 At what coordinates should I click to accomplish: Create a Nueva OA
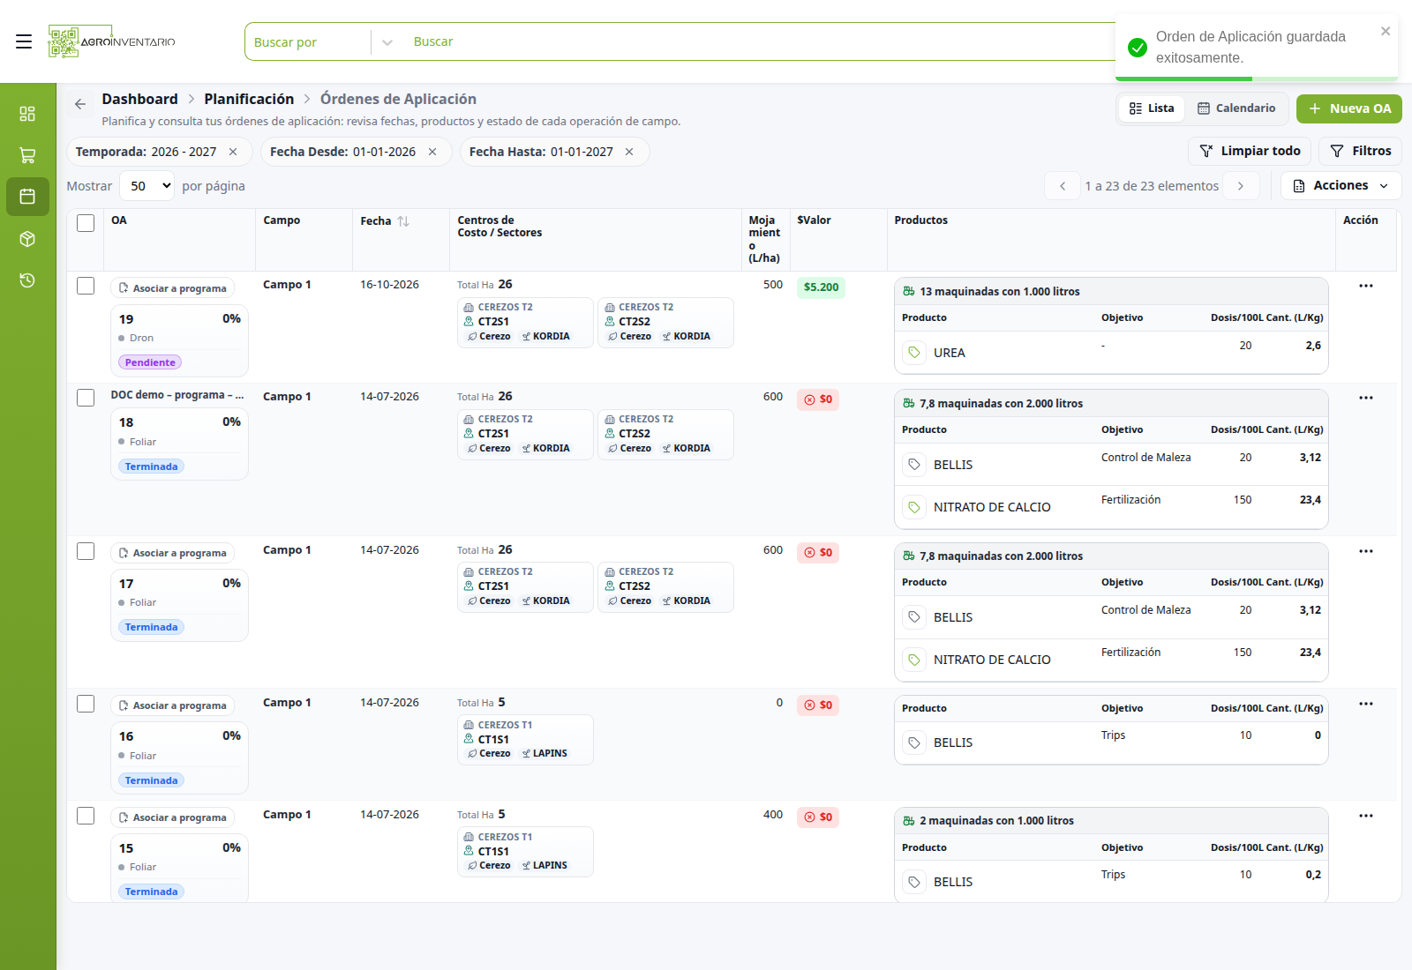point(1348,108)
